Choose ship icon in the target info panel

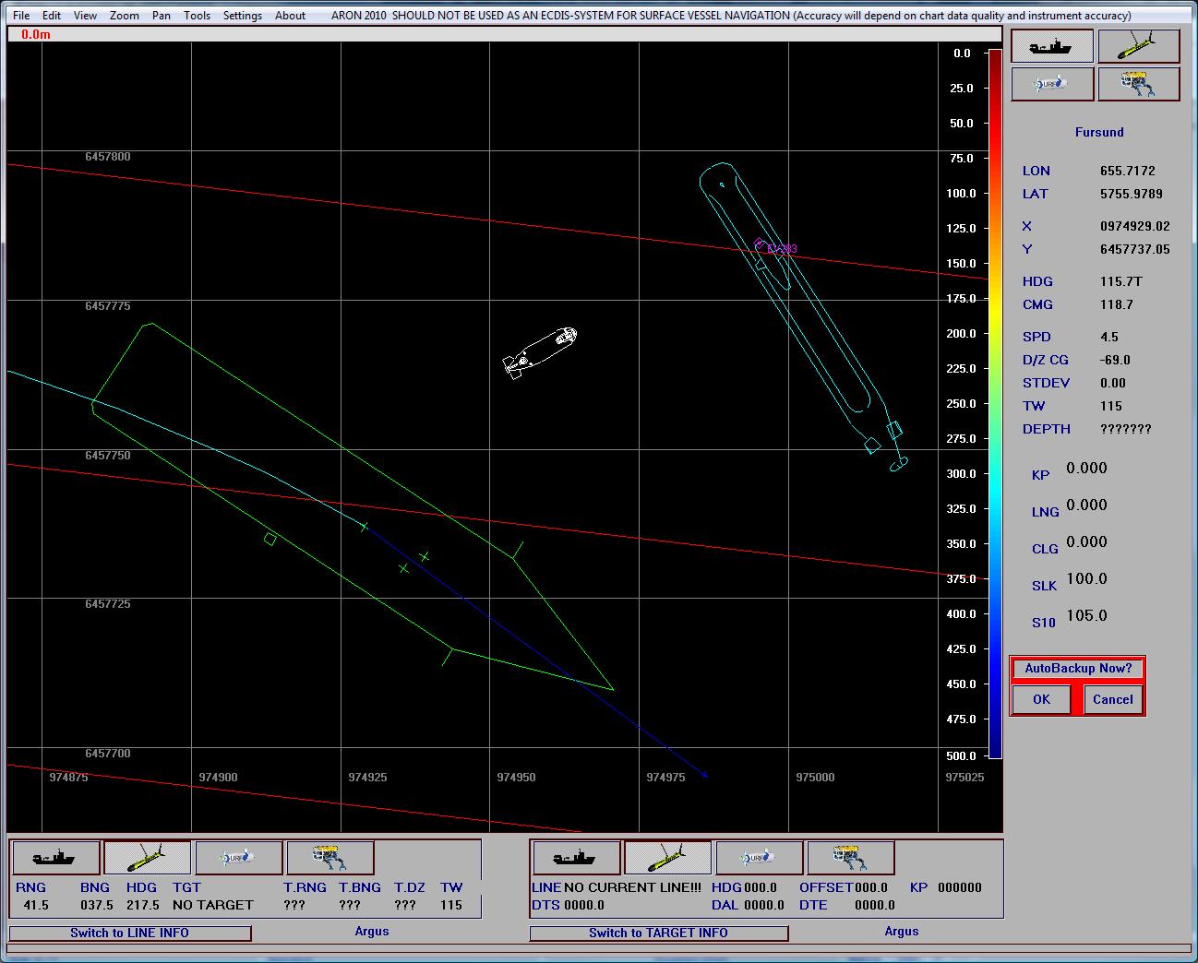click(56, 858)
